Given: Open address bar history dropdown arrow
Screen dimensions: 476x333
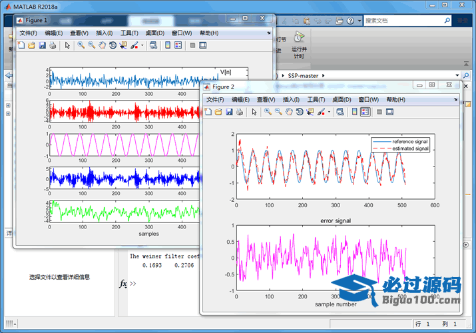Looking at the screenshot, I should (457, 75).
